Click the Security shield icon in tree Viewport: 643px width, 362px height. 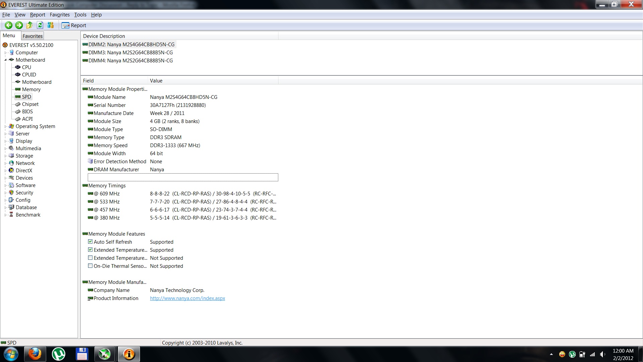(x=11, y=192)
